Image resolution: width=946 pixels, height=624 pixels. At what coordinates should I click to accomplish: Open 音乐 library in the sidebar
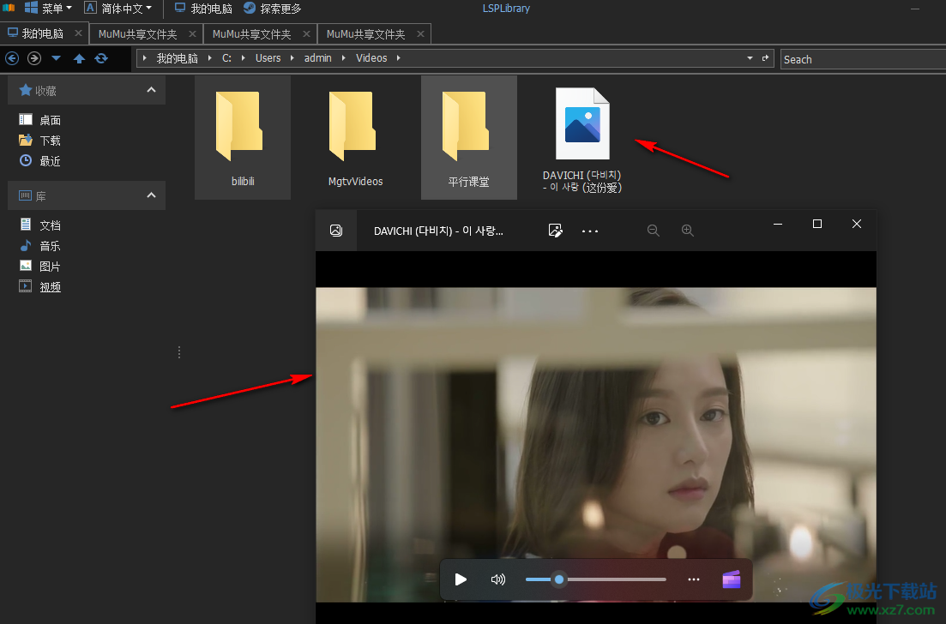39,245
